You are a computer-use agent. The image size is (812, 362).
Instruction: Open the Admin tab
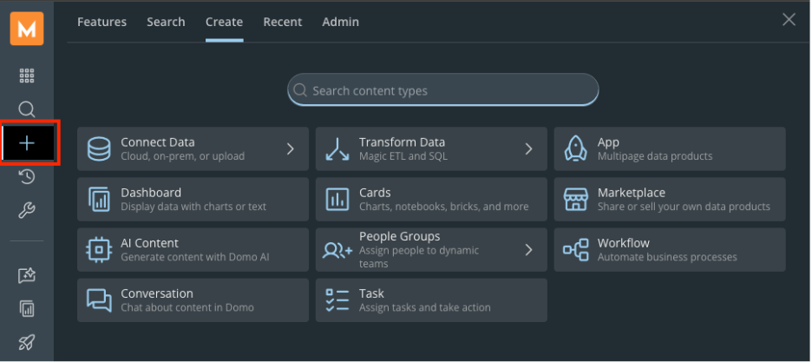[341, 22]
